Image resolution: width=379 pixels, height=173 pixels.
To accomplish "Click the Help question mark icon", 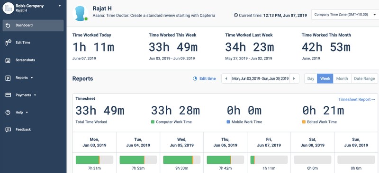I will click(8, 112).
